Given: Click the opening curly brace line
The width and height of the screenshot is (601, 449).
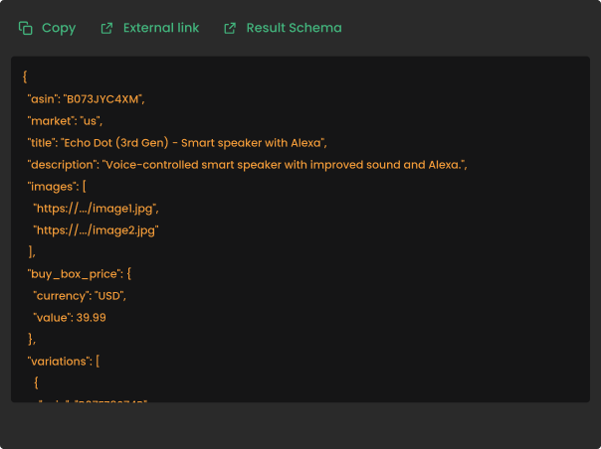Looking at the screenshot, I should [25, 76].
